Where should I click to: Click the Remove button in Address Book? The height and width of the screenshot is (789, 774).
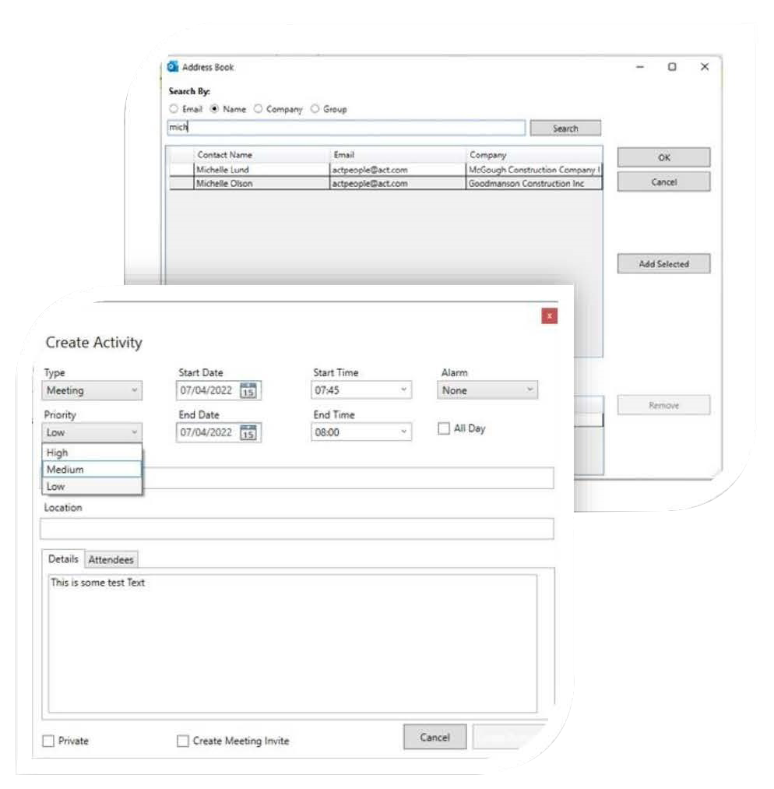pyautogui.click(x=664, y=405)
